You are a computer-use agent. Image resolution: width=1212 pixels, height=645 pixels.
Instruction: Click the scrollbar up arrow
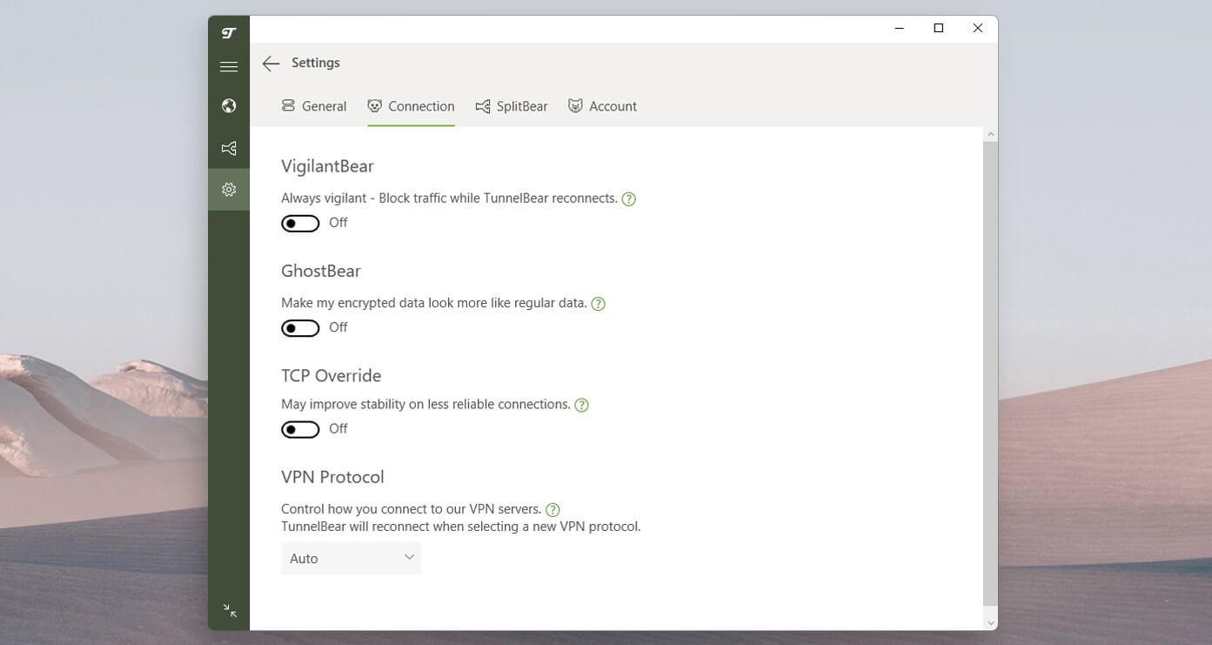tap(990, 134)
